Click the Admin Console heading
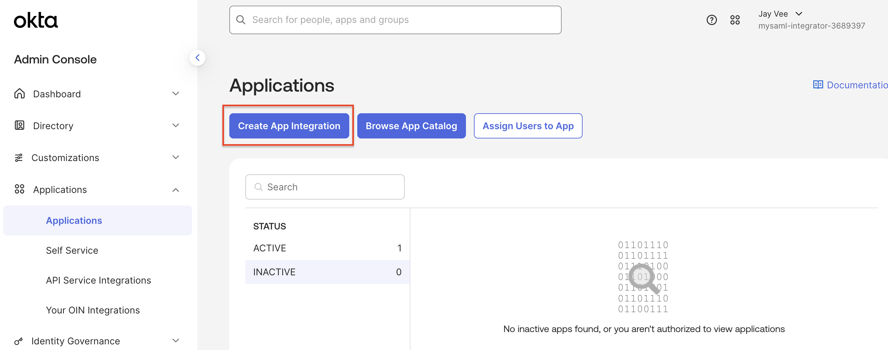Screen dimensions: 888x350 tap(55, 59)
